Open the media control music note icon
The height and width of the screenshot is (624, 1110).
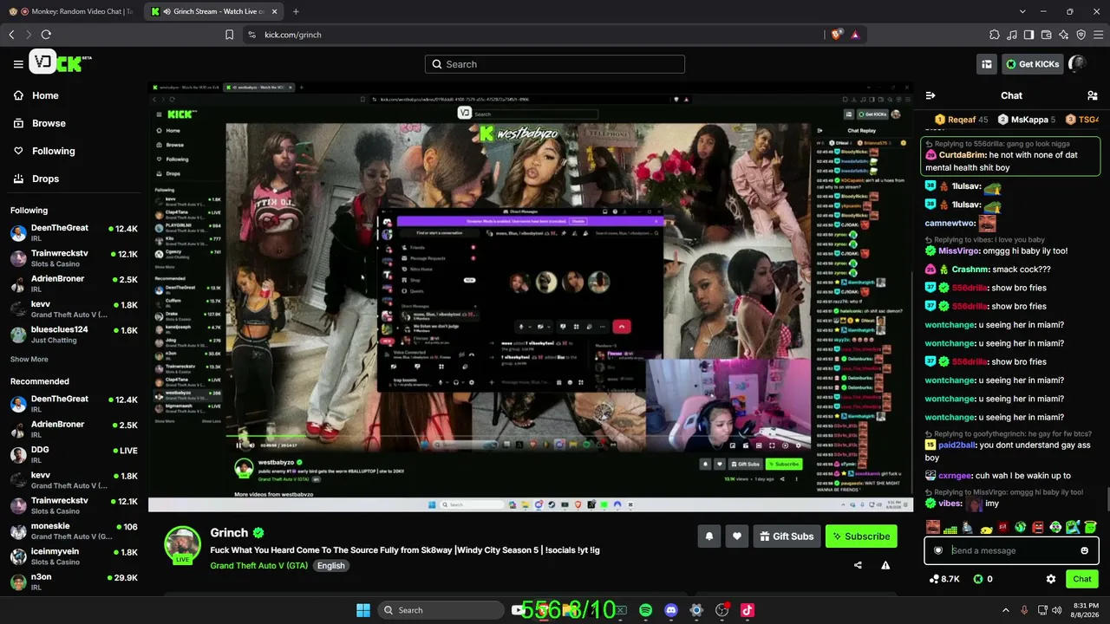click(x=1012, y=35)
